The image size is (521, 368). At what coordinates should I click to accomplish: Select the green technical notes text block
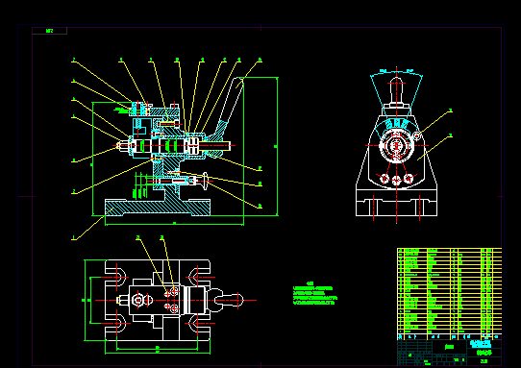314,294
